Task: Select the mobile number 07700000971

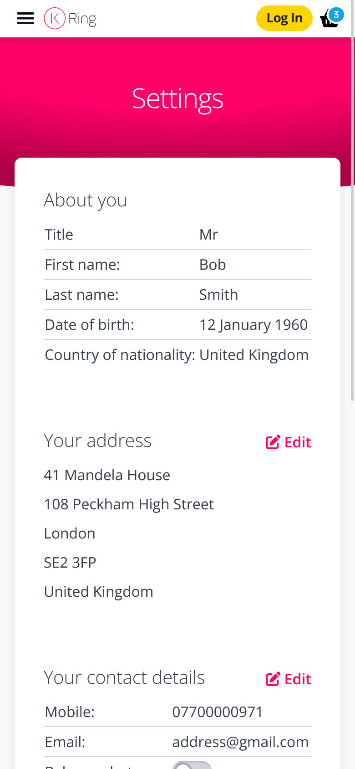Action: coord(218,712)
